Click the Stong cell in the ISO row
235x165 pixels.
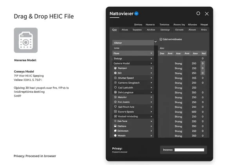(x=178, y=73)
